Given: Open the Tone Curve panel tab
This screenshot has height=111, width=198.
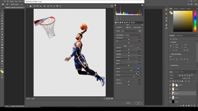Looking at the screenshot, I should (118, 23).
